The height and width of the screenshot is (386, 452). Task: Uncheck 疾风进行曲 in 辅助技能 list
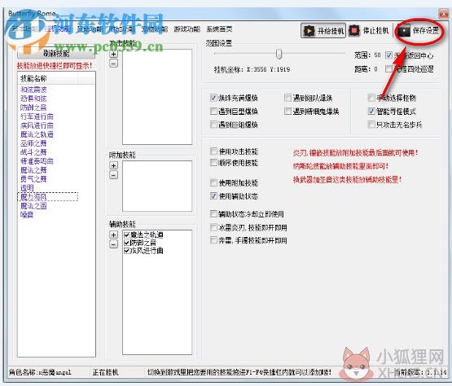click(x=126, y=251)
